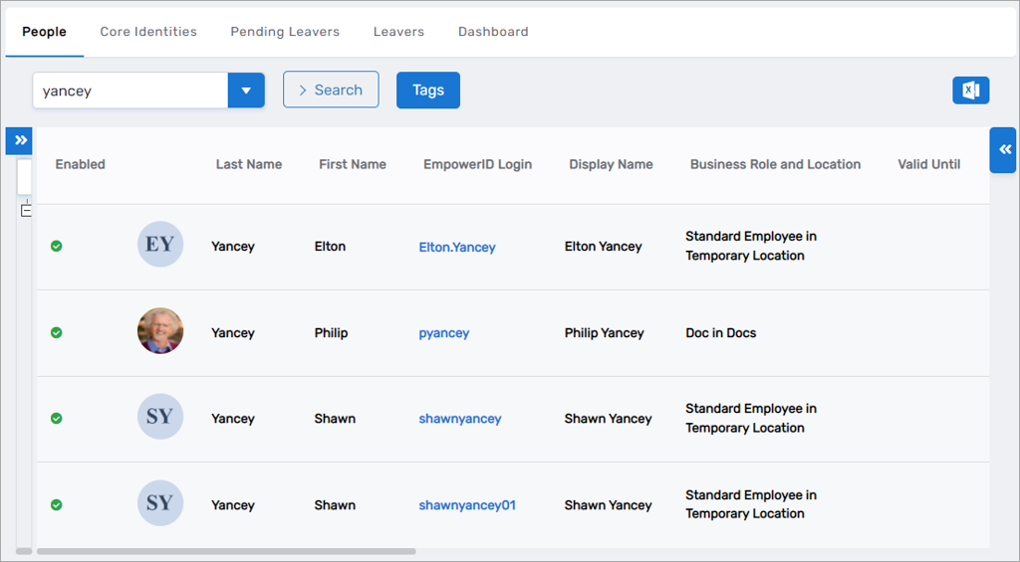Collapse the right side panel chevron
The width and height of the screenshot is (1020, 562).
coord(1004,149)
